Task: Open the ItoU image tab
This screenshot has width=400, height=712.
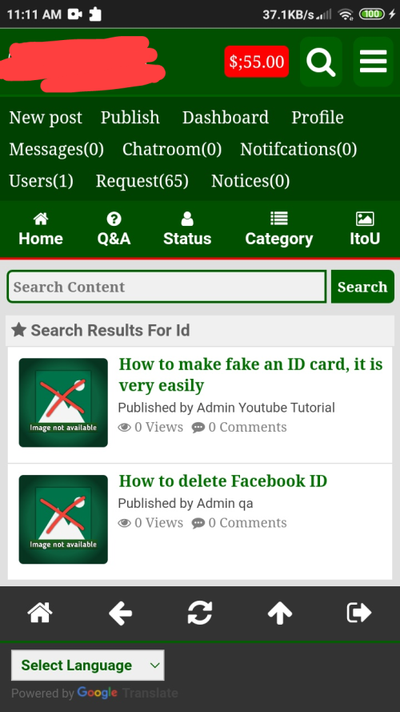Action: pyautogui.click(x=365, y=229)
